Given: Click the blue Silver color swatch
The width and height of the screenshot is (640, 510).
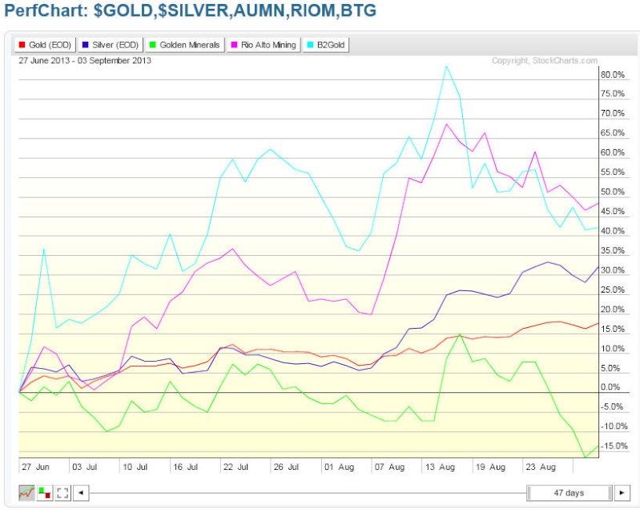Looking at the screenshot, I should (x=85, y=45).
